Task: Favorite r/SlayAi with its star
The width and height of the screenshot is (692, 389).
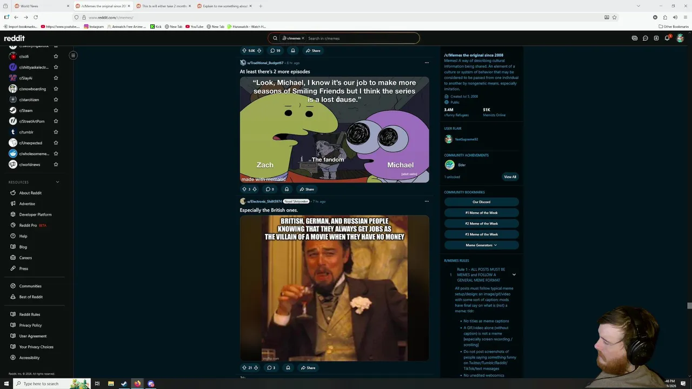Action: (x=56, y=78)
